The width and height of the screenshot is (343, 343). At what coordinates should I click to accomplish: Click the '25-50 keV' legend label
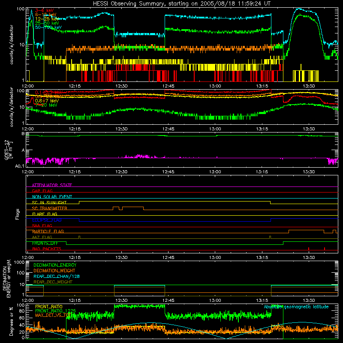click(47, 23)
